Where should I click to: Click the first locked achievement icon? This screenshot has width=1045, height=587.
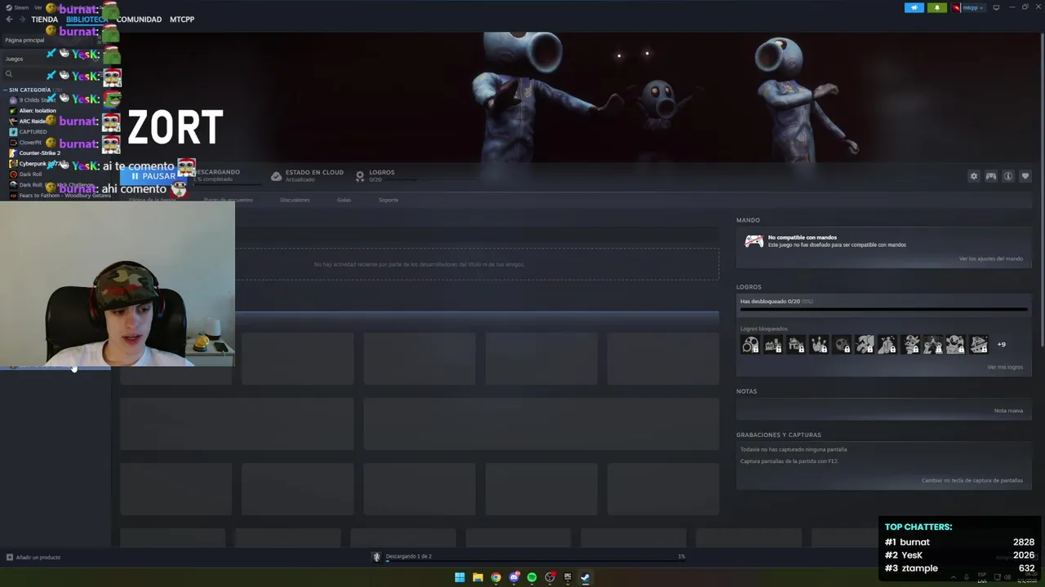pos(749,345)
